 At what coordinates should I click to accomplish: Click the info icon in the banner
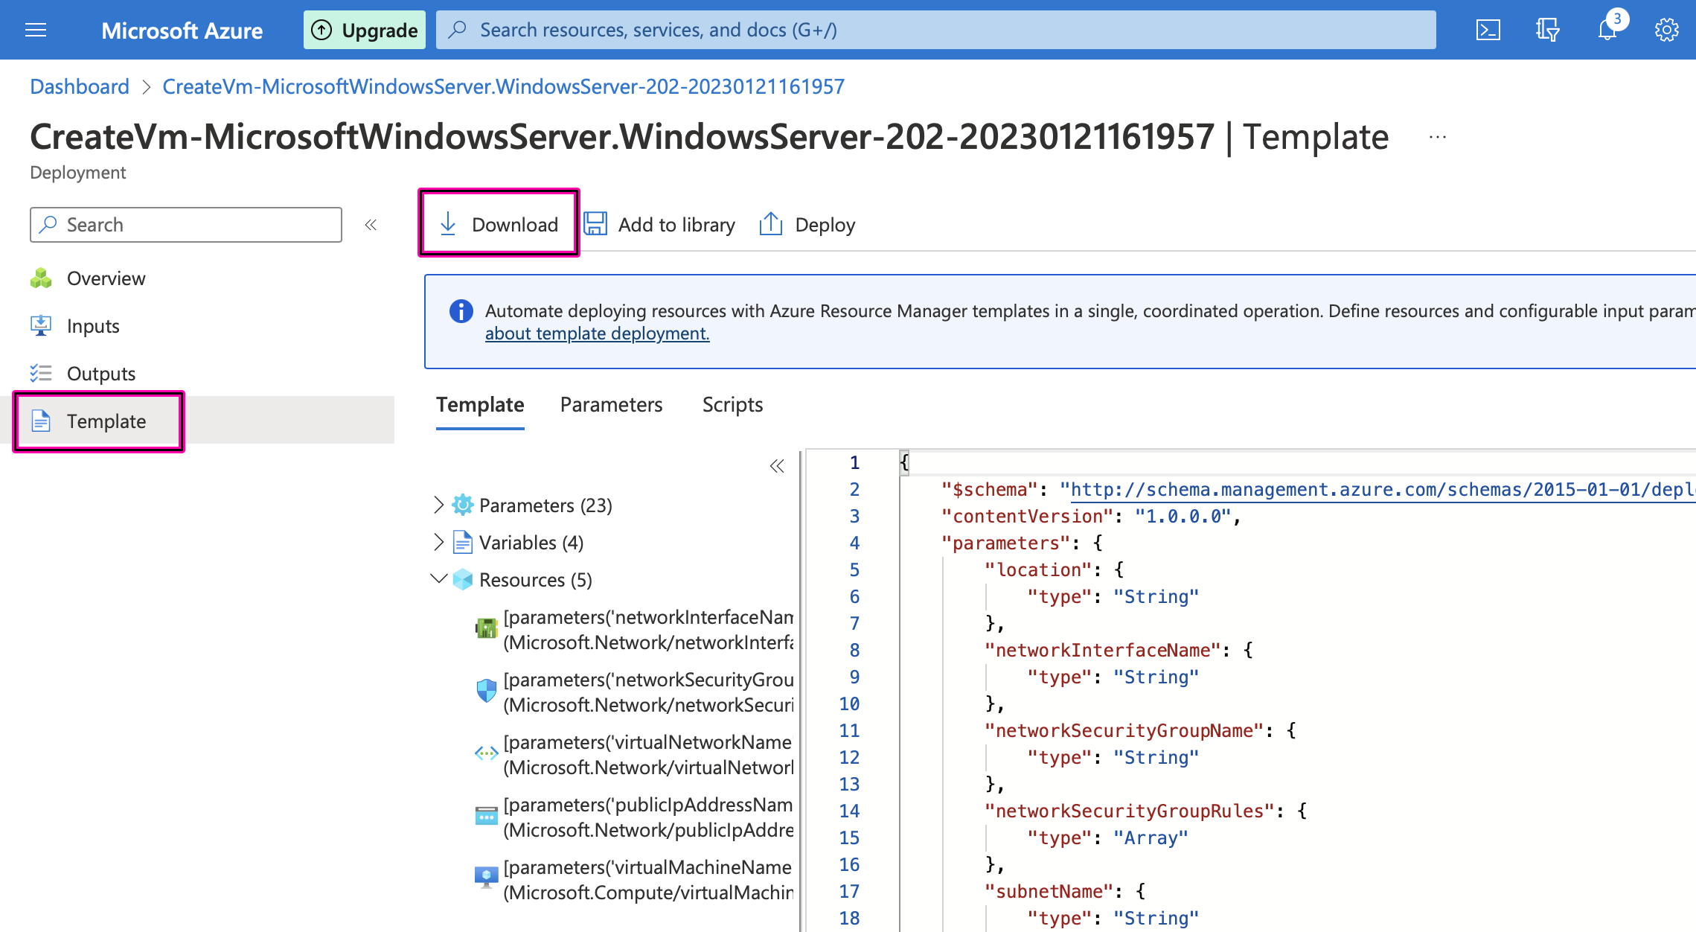pyautogui.click(x=461, y=311)
